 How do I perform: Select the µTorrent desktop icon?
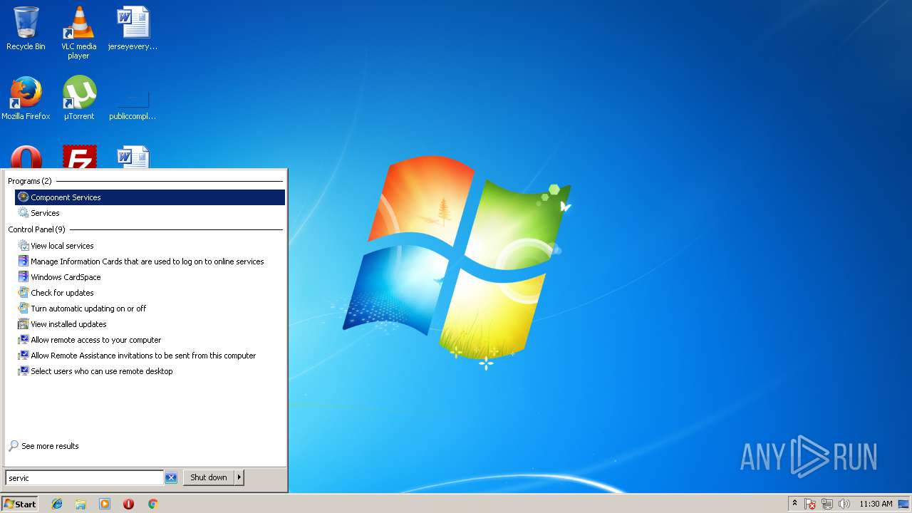point(79,98)
